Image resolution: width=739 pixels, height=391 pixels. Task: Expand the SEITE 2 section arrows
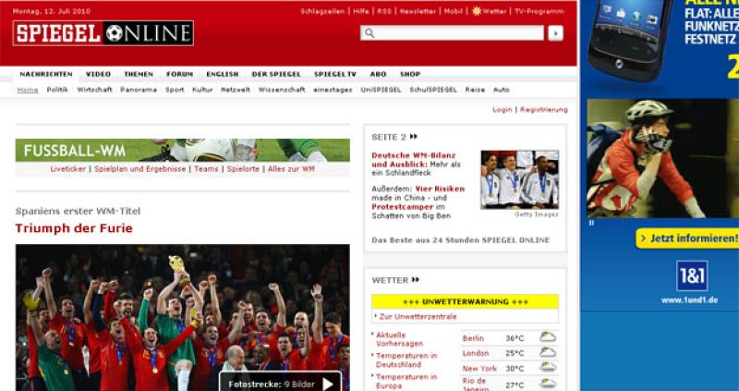413,137
